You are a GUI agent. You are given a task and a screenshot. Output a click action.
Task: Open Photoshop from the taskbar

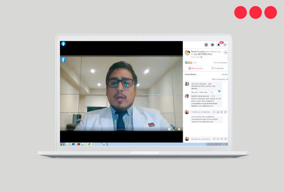[x=73, y=144]
